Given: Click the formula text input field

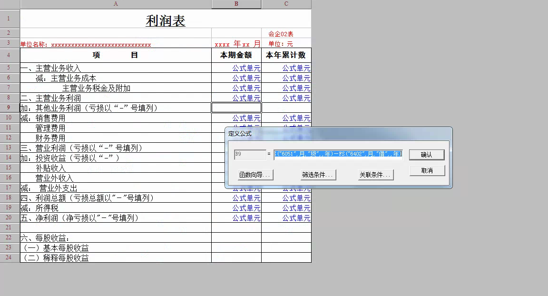Looking at the screenshot, I should click(x=338, y=154).
